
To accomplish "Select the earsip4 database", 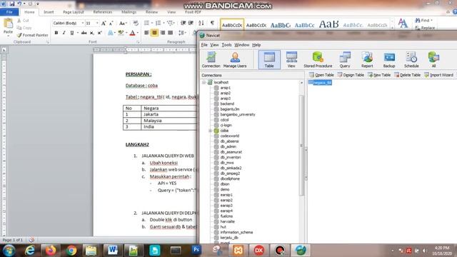I will [x=226, y=211].
